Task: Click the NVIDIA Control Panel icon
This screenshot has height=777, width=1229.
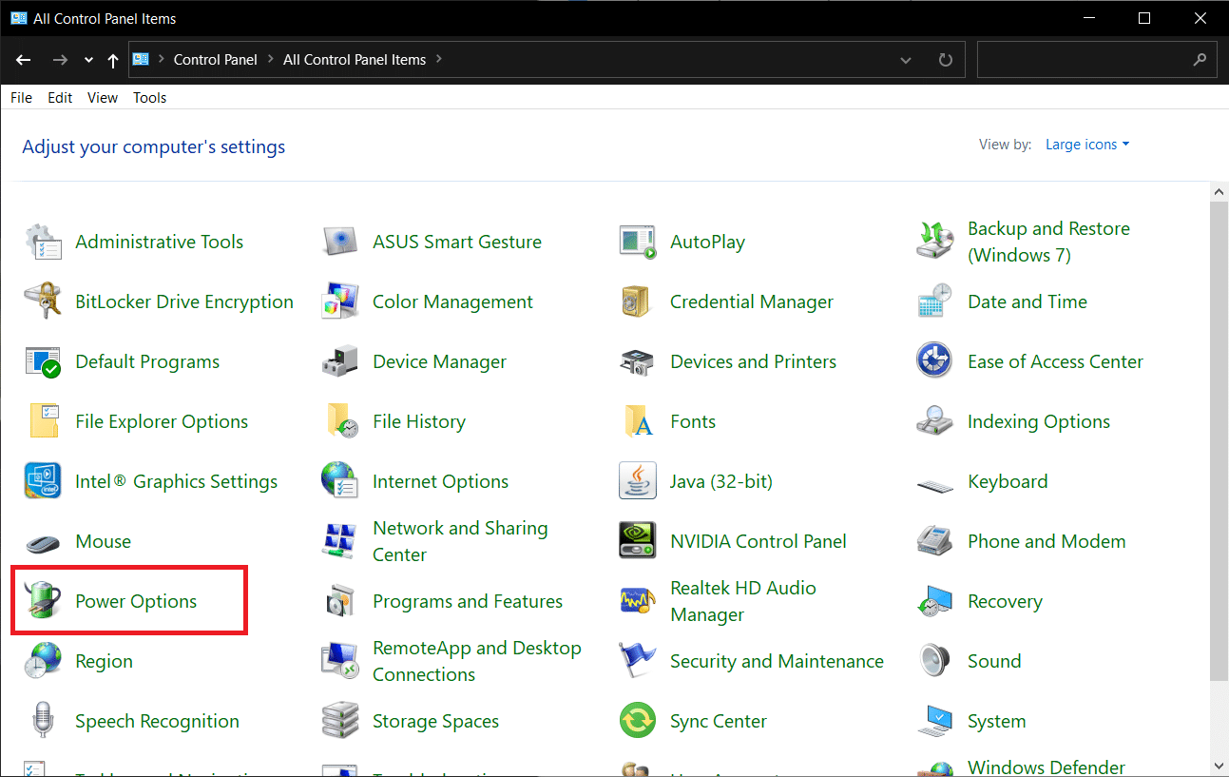Action: pyautogui.click(x=638, y=541)
